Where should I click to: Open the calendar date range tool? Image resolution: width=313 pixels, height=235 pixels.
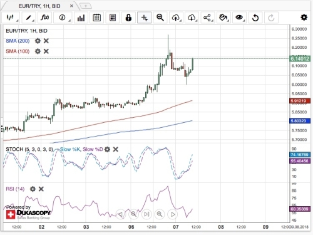point(96,18)
